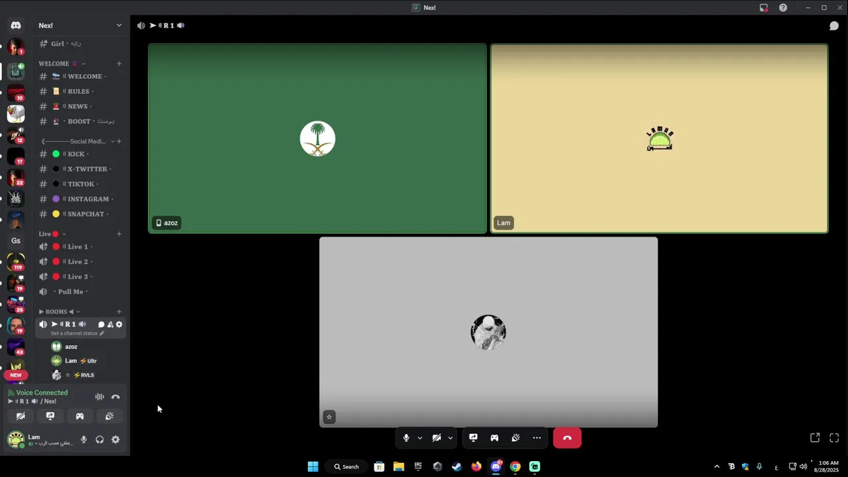Image resolution: width=848 pixels, height=477 pixels.
Task: Enter full screen mode for call
Action: pyautogui.click(x=834, y=438)
